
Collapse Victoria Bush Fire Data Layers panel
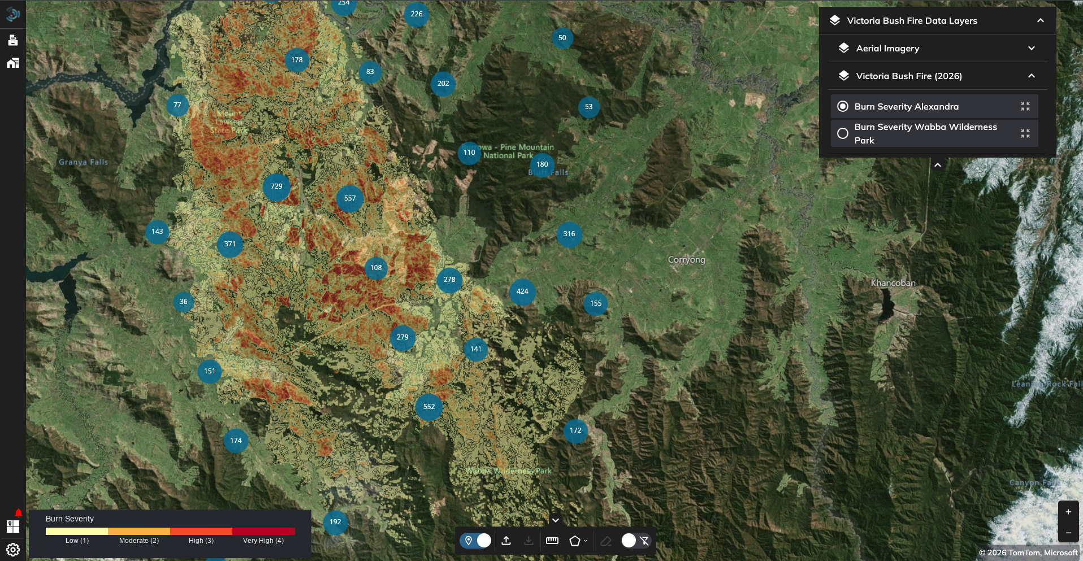(x=1041, y=20)
